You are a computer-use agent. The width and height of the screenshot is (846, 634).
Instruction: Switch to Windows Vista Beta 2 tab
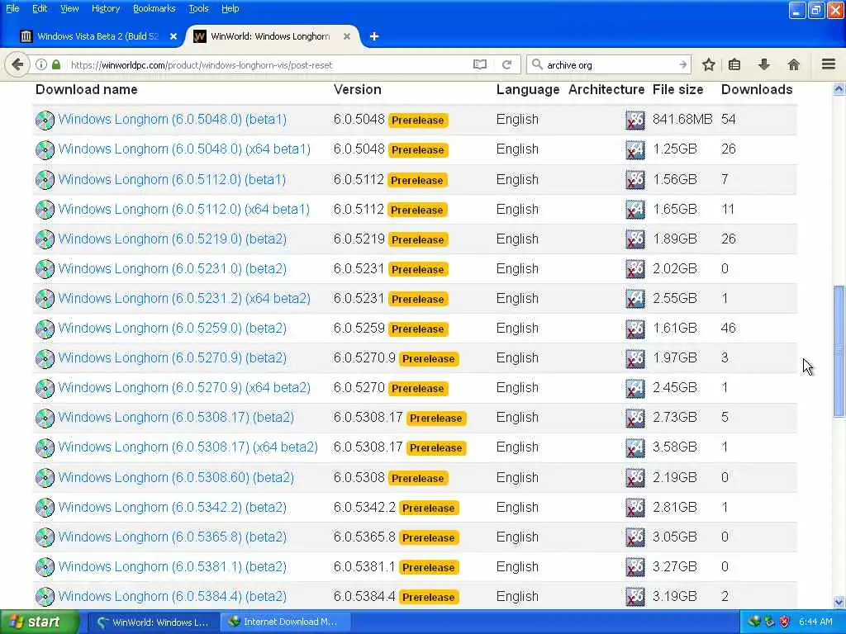pos(97,36)
